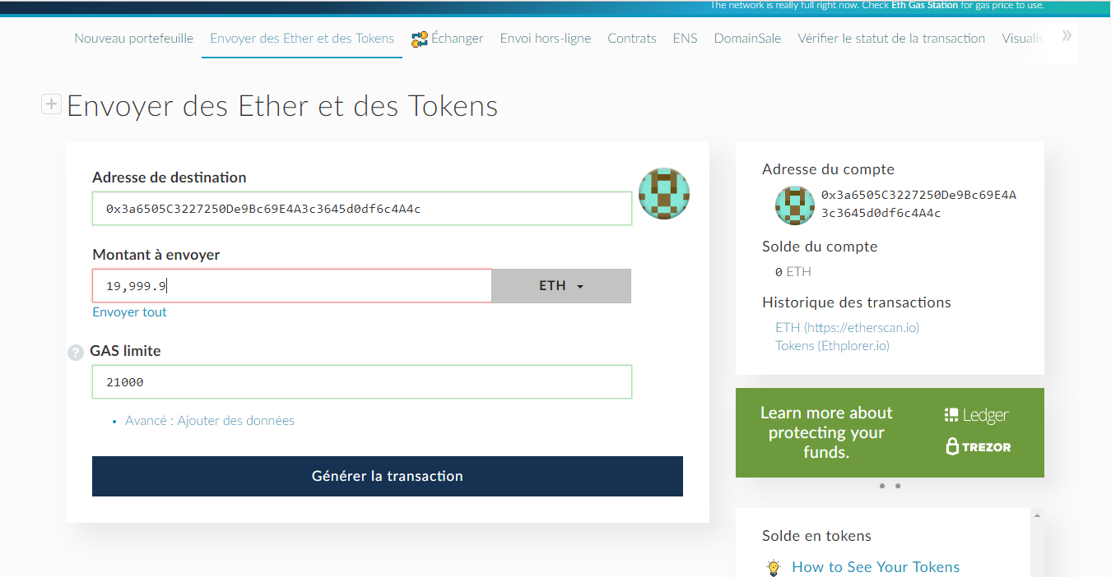The image size is (1111, 577).
Task: Focus the Adresse de destination field
Action: point(362,209)
